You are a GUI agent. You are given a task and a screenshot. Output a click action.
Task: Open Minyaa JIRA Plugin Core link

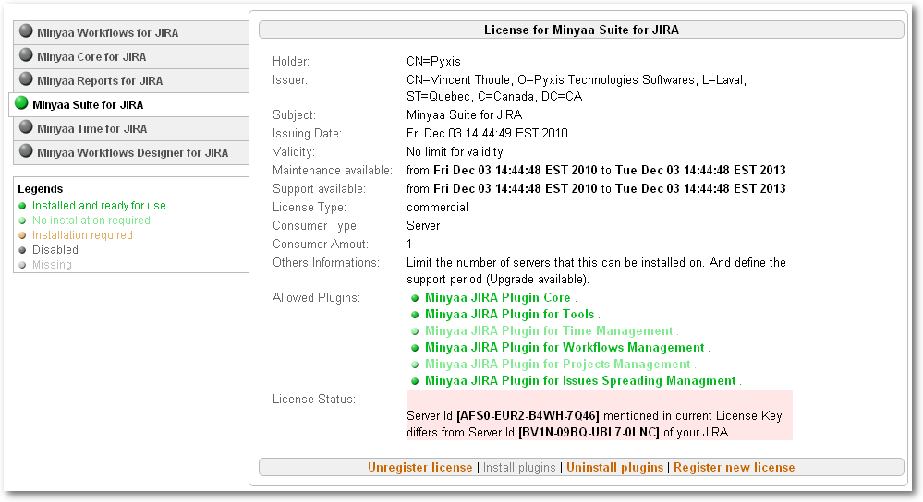pyautogui.click(x=498, y=297)
